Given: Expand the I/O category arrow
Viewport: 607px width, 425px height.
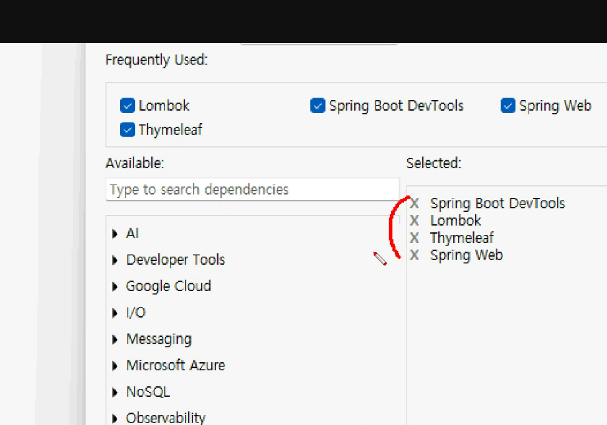Looking at the screenshot, I should point(115,313).
